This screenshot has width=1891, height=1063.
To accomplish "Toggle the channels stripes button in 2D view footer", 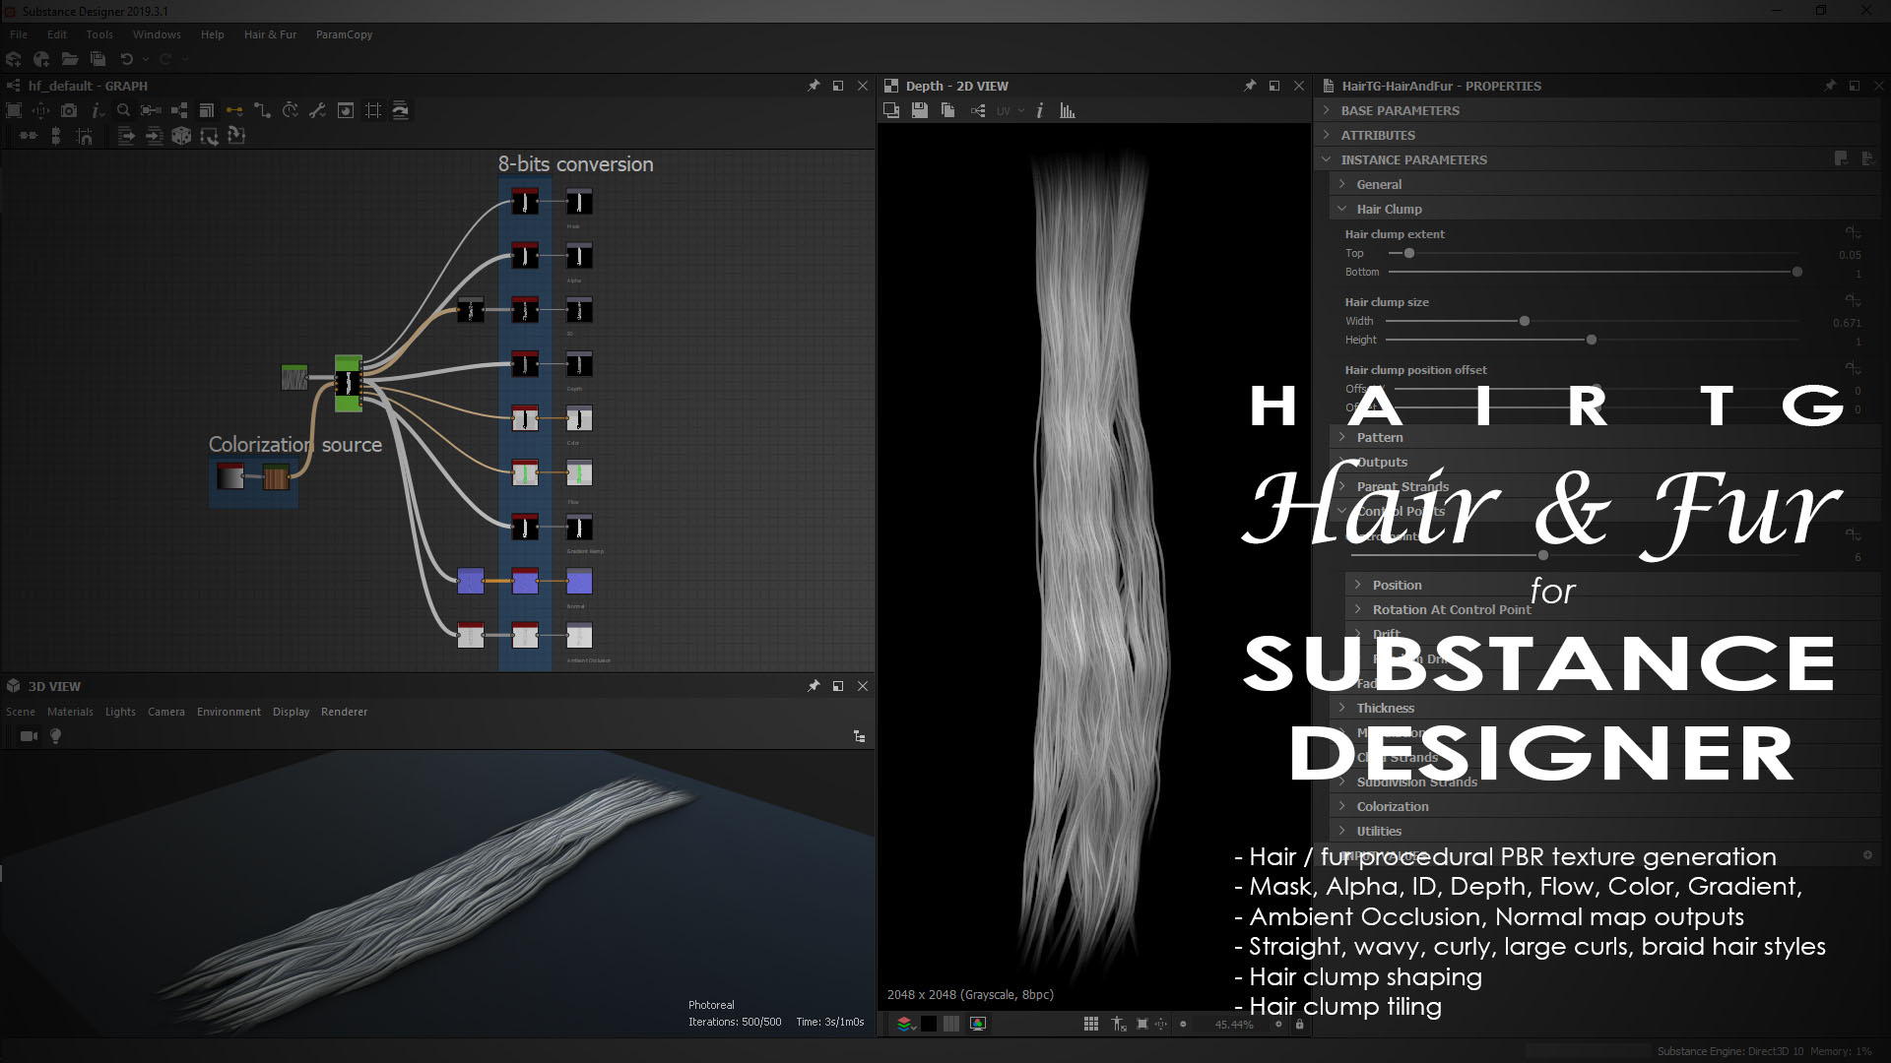I will 951,1024.
